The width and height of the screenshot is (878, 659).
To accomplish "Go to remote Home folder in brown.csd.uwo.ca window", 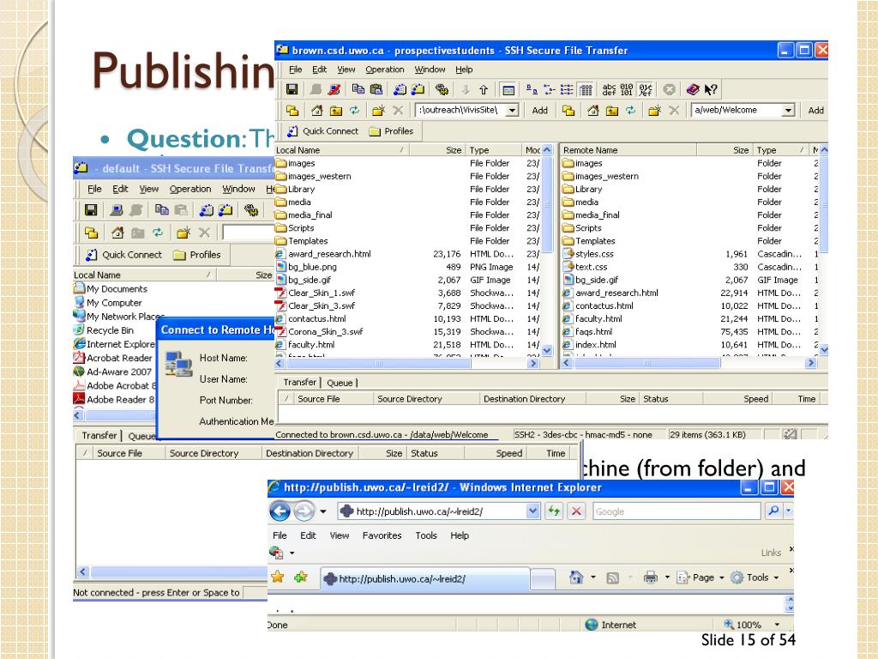I will (x=593, y=111).
